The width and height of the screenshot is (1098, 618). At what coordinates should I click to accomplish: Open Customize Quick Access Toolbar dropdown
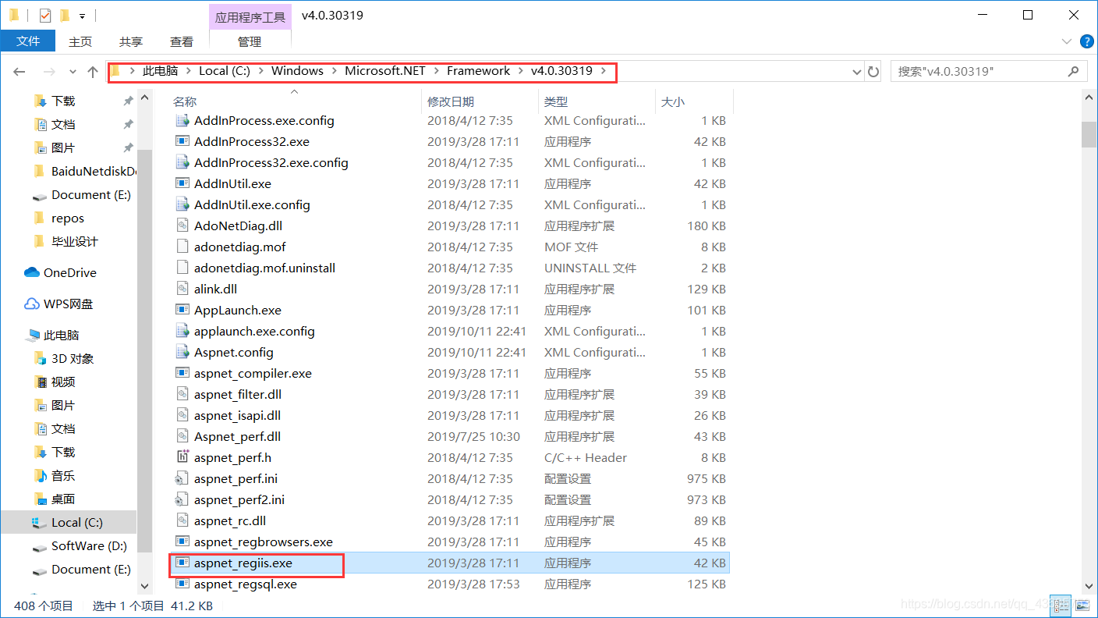82,16
